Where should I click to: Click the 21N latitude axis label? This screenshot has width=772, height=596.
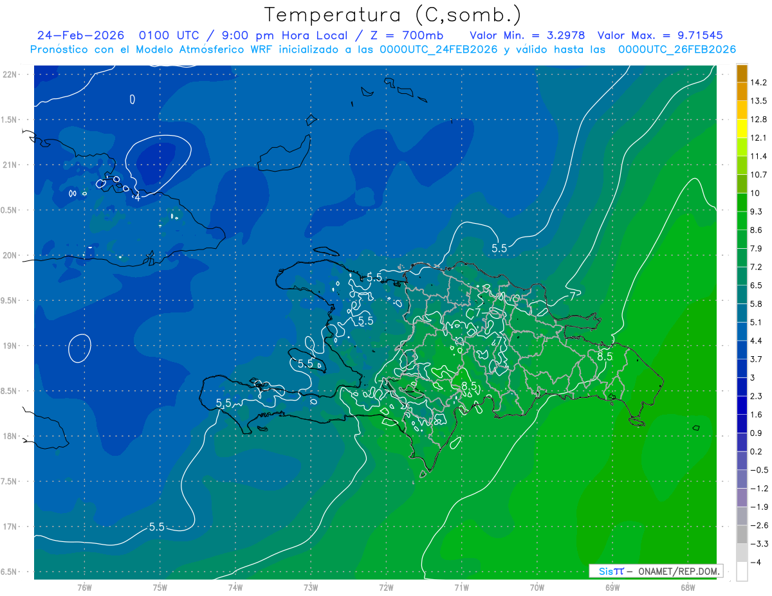(x=10, y=165)
